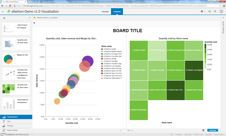The image size is (226, 136).
Task: Click the filter funnel icon
Action: pos(34,23)
